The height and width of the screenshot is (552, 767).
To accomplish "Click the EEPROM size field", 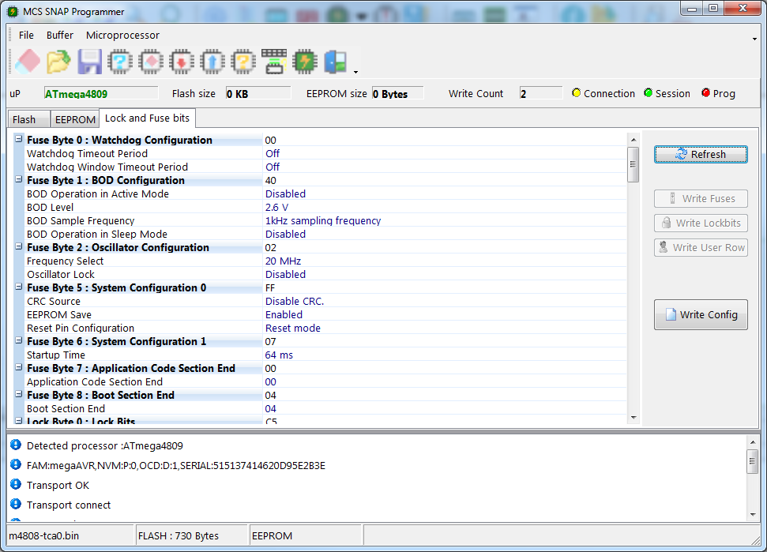I will coord(397,93).
